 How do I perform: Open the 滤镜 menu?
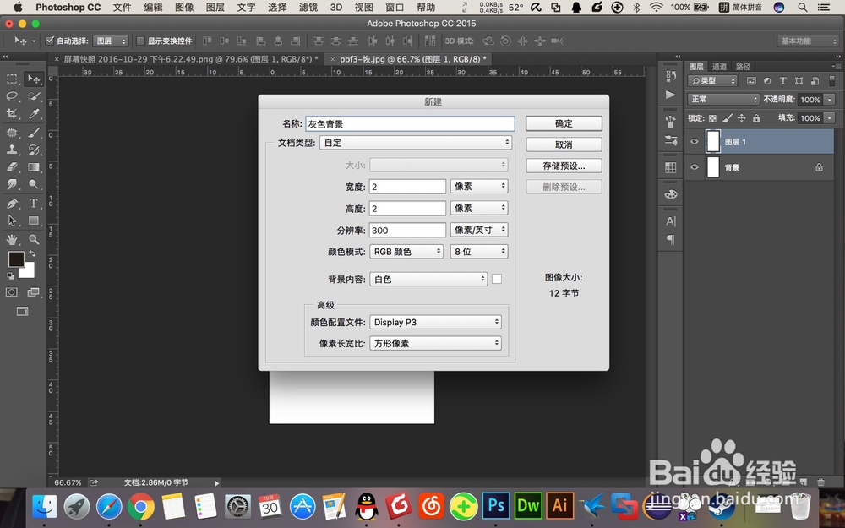[x=308, y=7]
